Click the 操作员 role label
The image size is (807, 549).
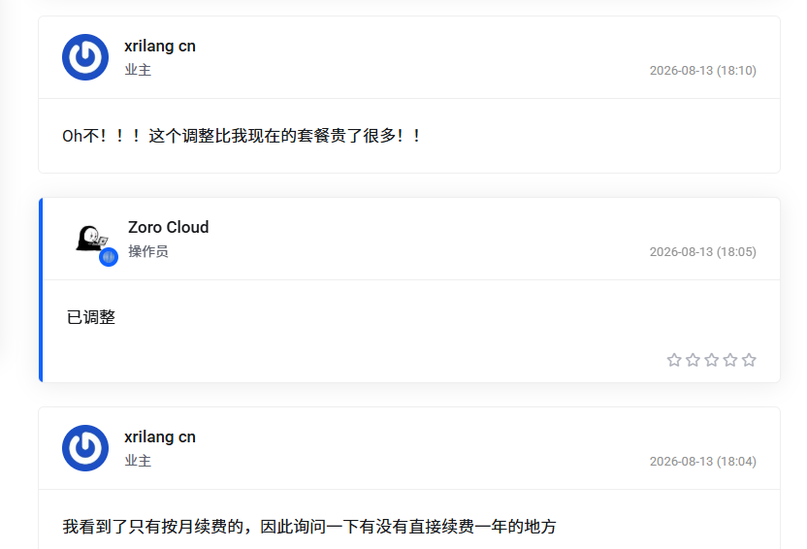pyautogui.click(x=148, y=251)
